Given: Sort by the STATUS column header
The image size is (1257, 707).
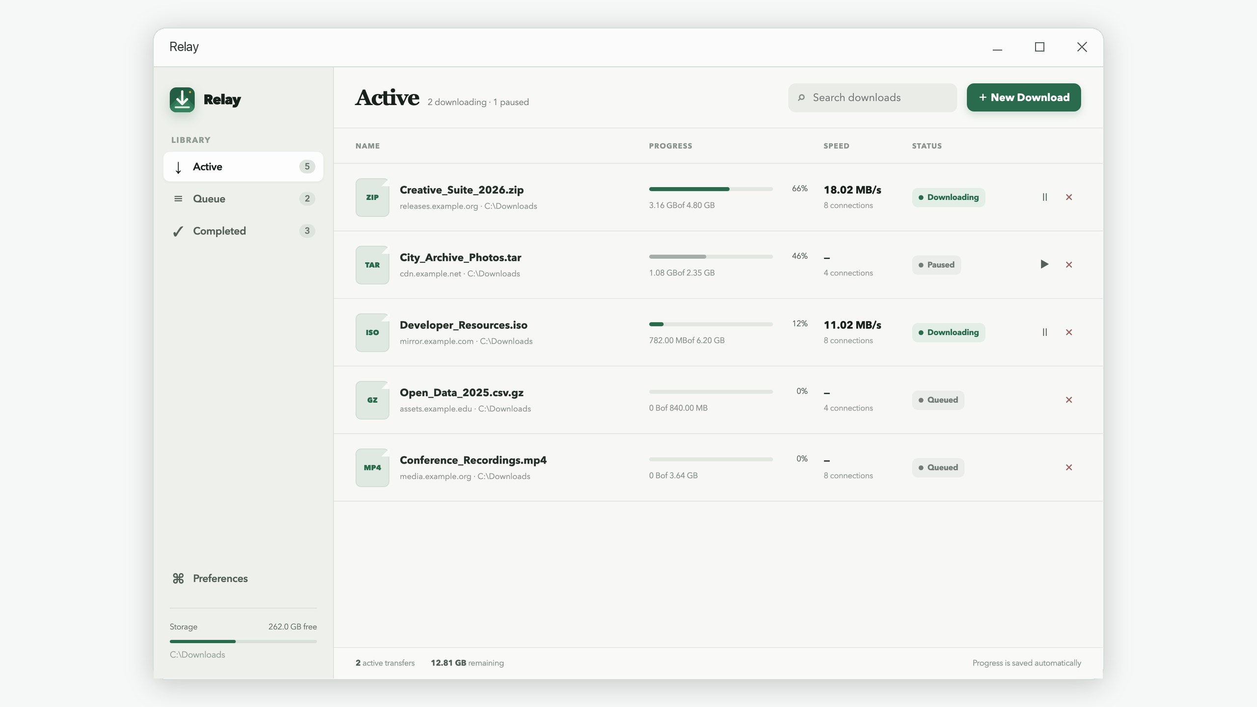Looking at the screenshot, I should click(927, 146).
